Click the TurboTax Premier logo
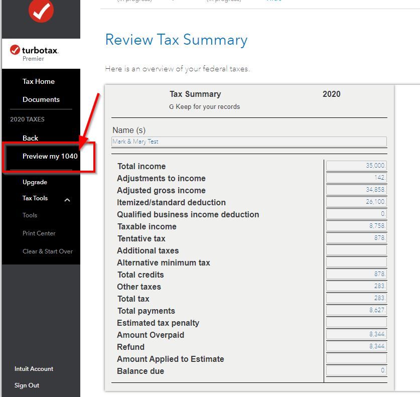Screen dimensions: 420x397 pos(34,53)
